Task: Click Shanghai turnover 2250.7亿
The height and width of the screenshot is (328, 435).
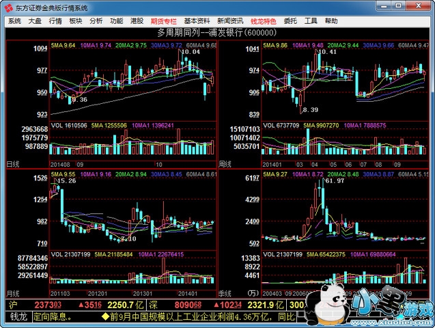Action: (x=125, y=305)
